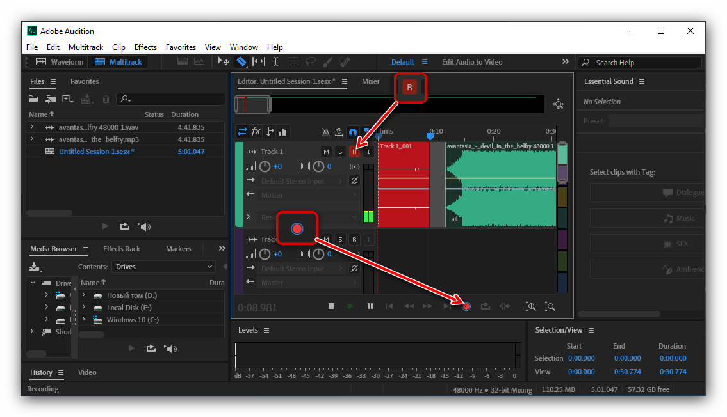Toggle the metronome icon
Image resolution: width=727 pixels, height=417 pixels.
[325, 132]
